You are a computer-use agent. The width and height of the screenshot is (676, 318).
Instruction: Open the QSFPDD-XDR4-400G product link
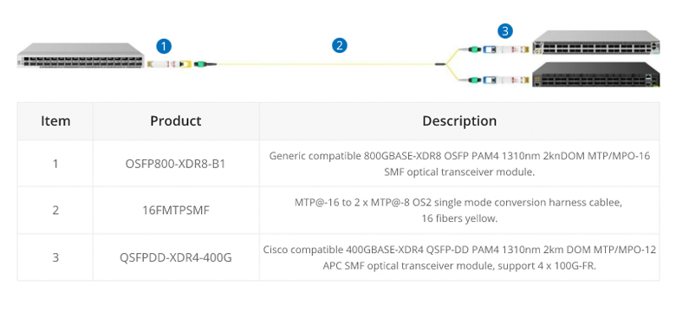click(x=175, y=257)
